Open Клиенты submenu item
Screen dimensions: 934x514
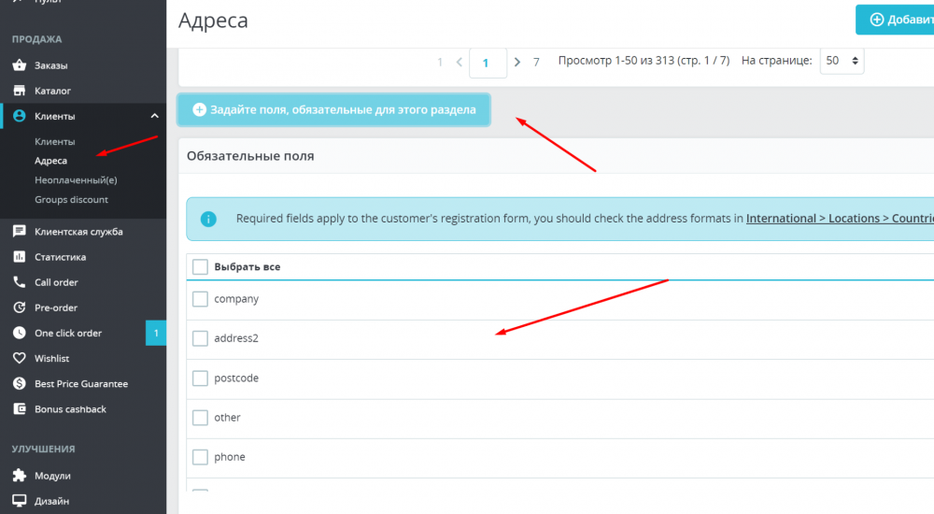coord(55,141)
